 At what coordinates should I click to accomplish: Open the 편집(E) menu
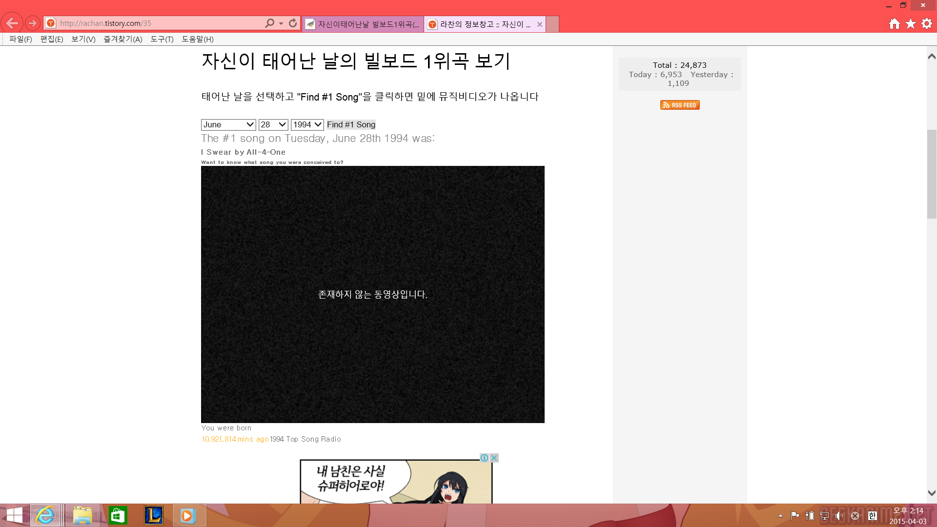(x=52, y=39)
